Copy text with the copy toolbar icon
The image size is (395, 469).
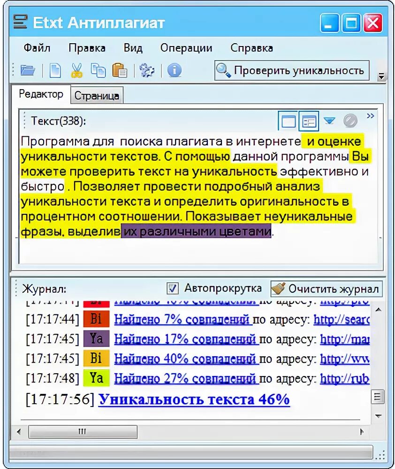[98, 70]
